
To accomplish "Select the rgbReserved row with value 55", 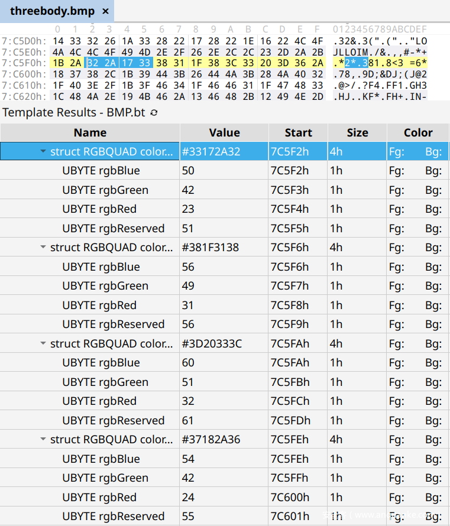I will point(113,517).
